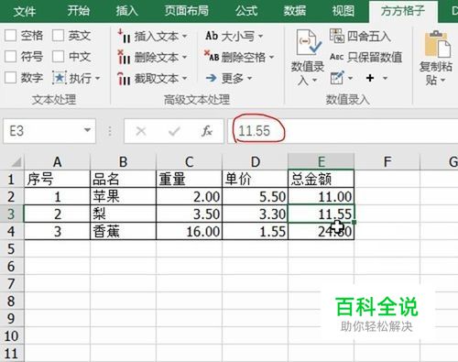This screenshot has width=458, height=362.
Task: Switch to the 视图 tab
Action: 343,11
